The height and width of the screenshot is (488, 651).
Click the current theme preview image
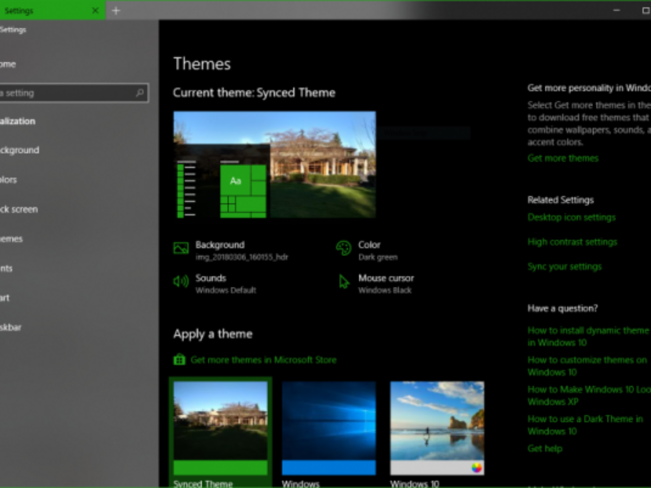pyautogui.click(x=275, y=165)
